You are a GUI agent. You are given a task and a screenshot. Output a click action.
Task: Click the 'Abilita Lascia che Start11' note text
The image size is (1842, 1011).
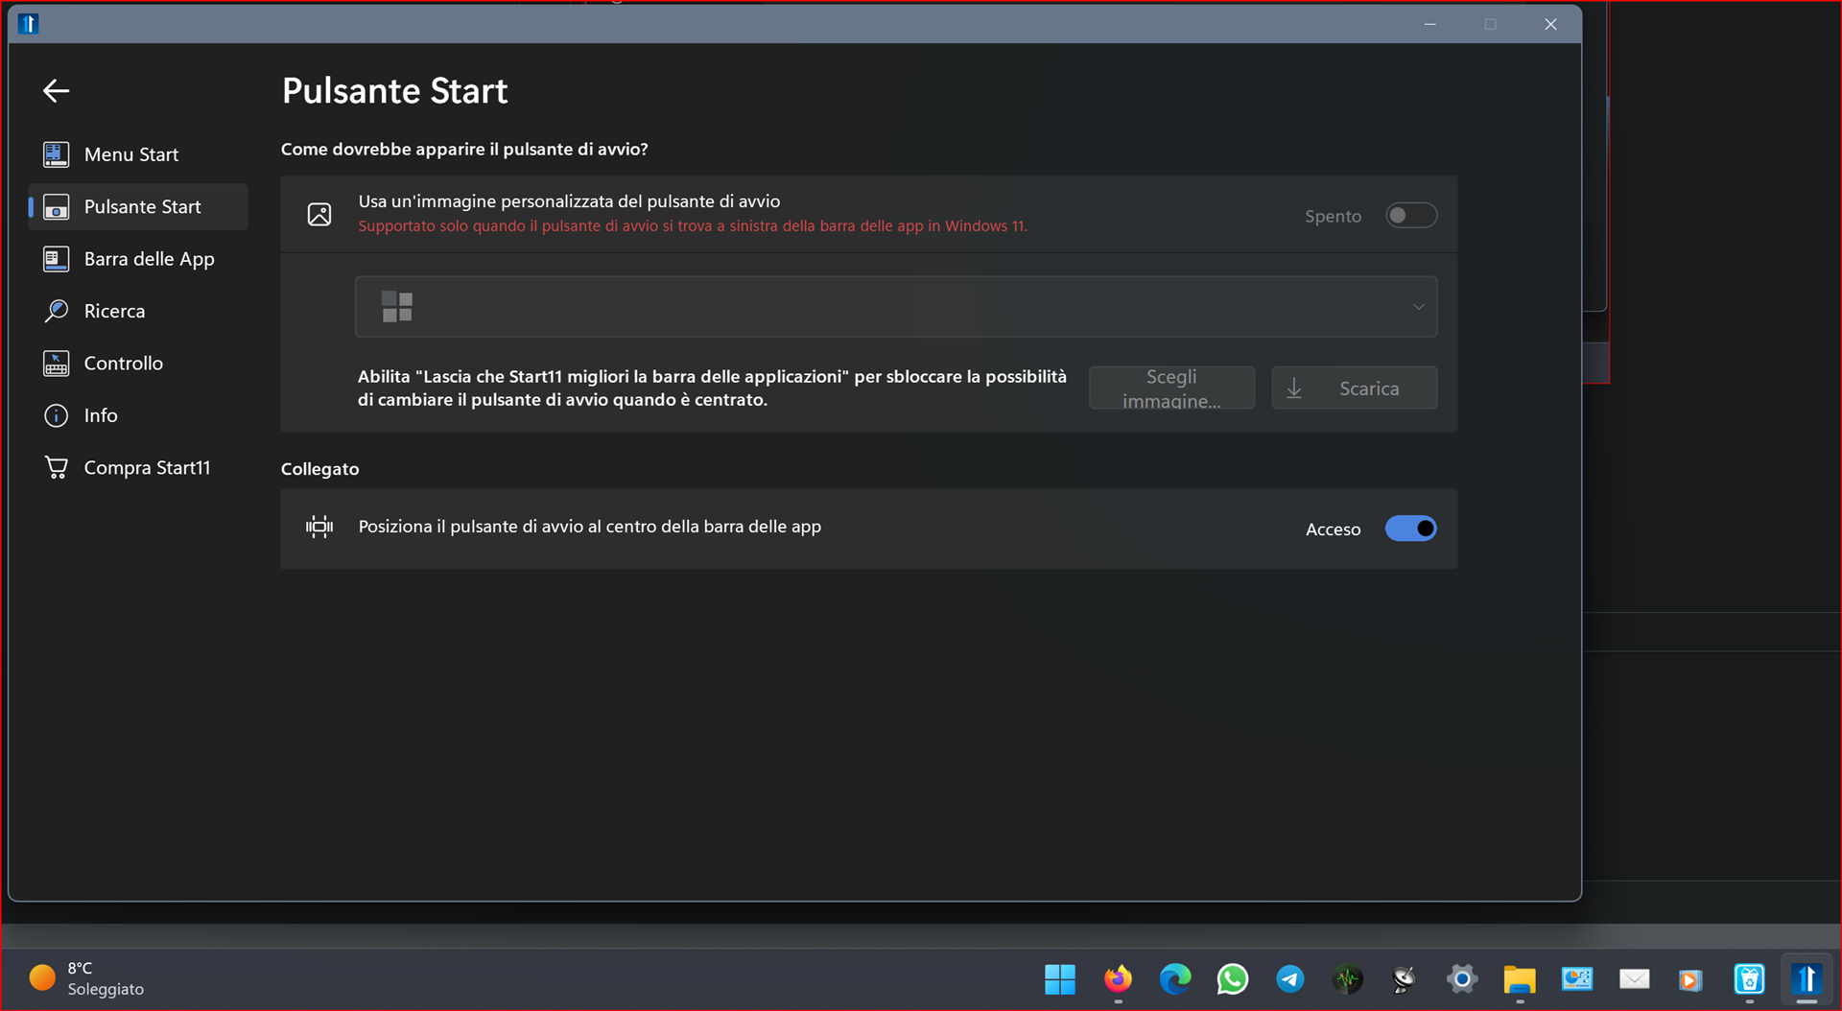point(712,388)
